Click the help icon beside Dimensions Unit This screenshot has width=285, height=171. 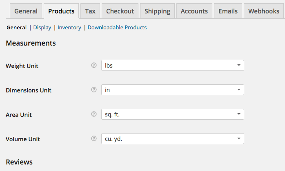pyautogui.click(x=94, y=90)
